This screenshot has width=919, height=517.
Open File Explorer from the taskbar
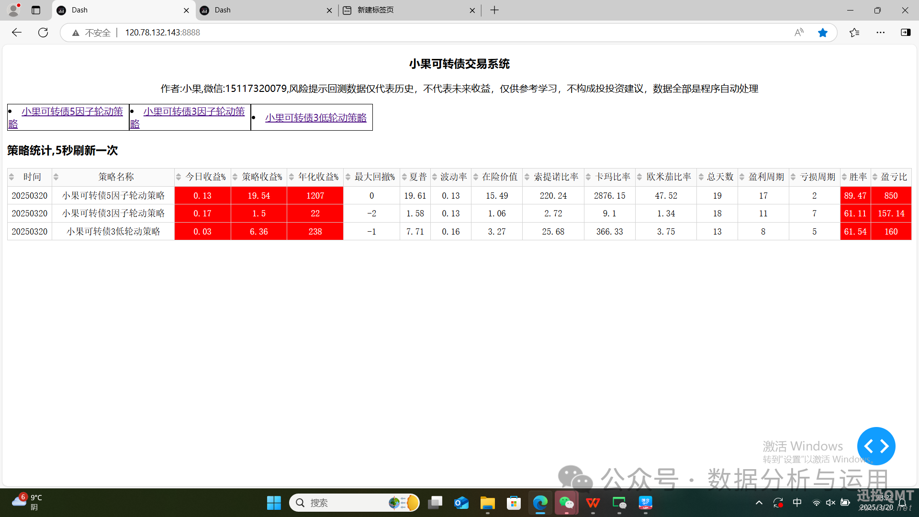(x=487, y=503)
